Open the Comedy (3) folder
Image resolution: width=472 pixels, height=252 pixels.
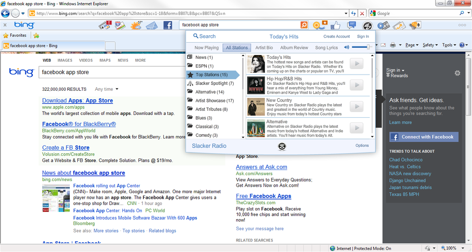tap(203, 135)
